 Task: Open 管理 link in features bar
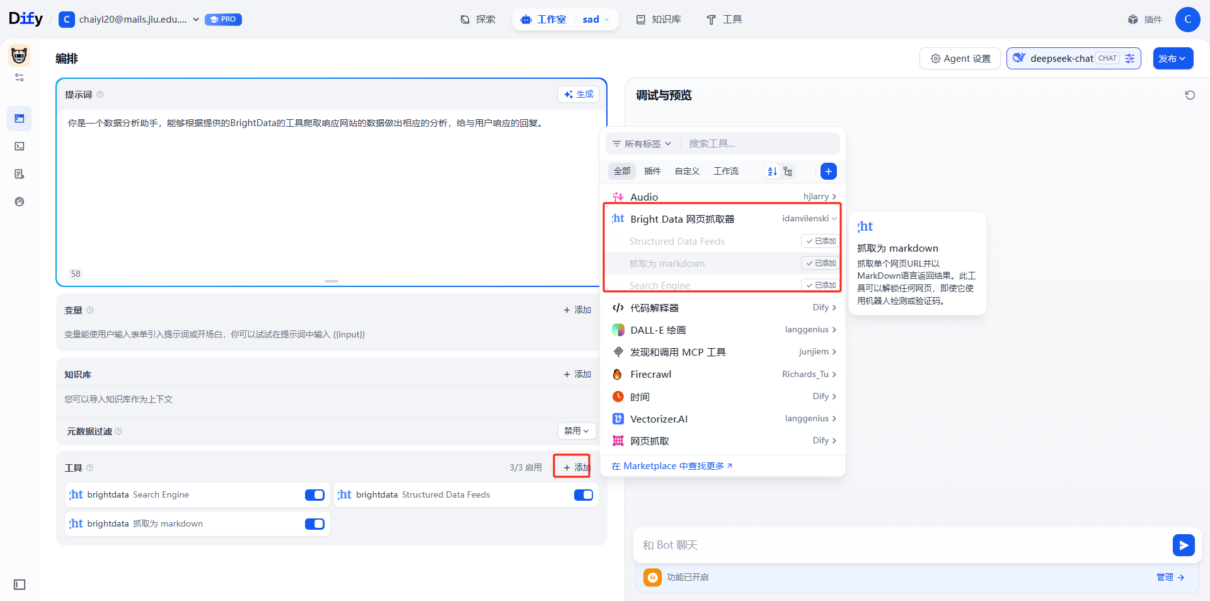coord(1170,577)
